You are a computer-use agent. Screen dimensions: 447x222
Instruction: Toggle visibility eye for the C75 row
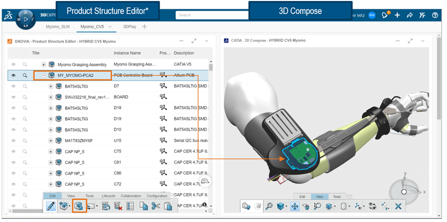13,151
